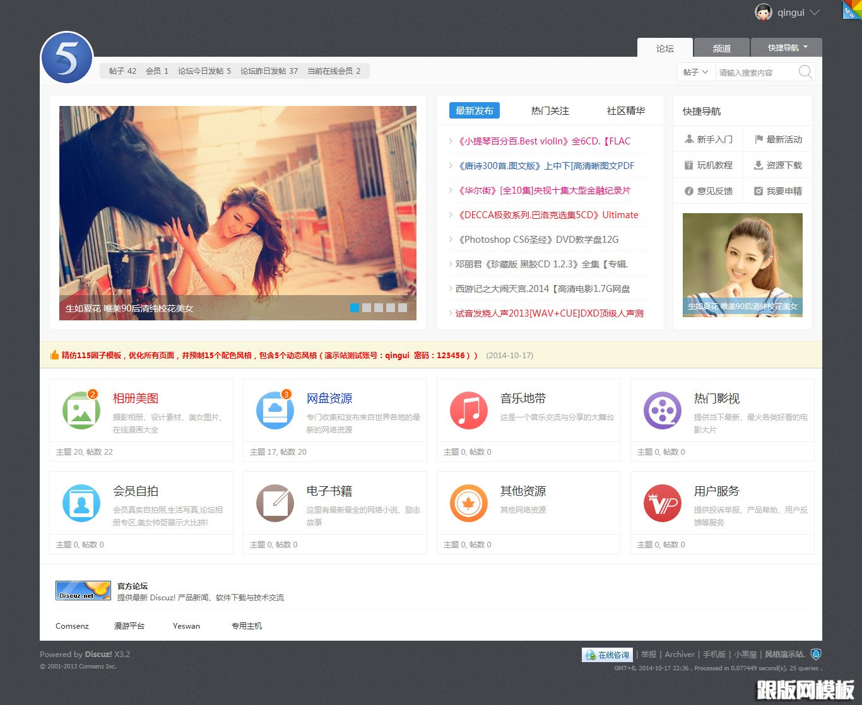
Task: Switch to the 频道 tab
Action: click(x=721, y=47)
